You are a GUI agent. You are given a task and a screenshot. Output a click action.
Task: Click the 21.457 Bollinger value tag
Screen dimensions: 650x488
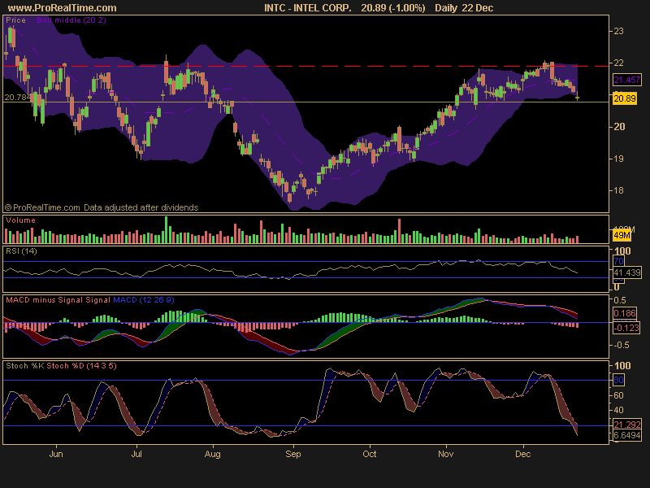point(626,80)
